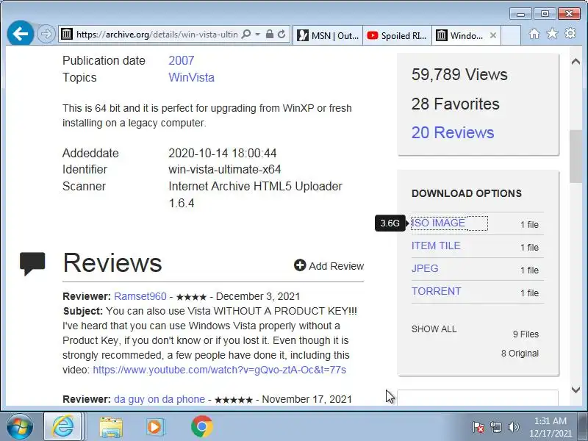The height and width of the screenshot is (441, 588).
Task: Click the 20 Reviews link
Action: [x=453, y=132]
